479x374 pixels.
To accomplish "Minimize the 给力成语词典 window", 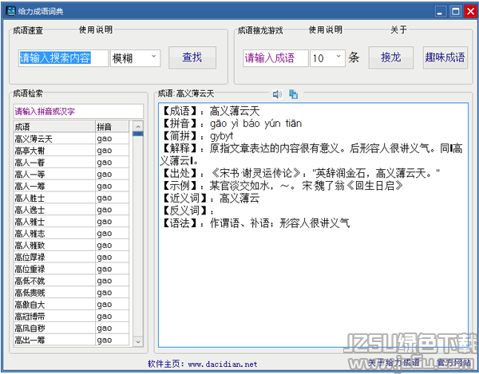I will click(440, 12).
